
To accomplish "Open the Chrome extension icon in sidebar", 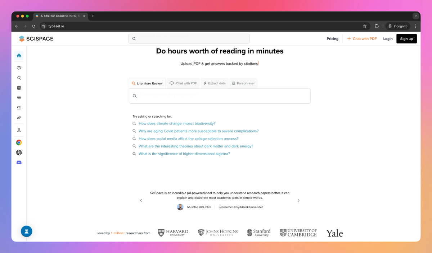I will click(19, 142).
